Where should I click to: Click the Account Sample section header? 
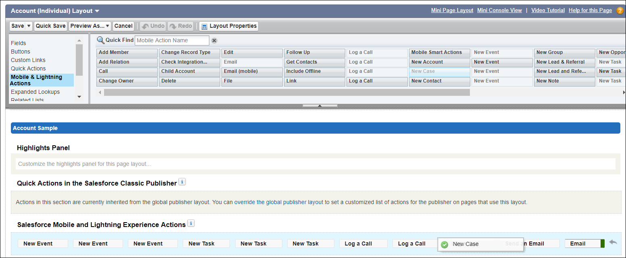(315, 128)
